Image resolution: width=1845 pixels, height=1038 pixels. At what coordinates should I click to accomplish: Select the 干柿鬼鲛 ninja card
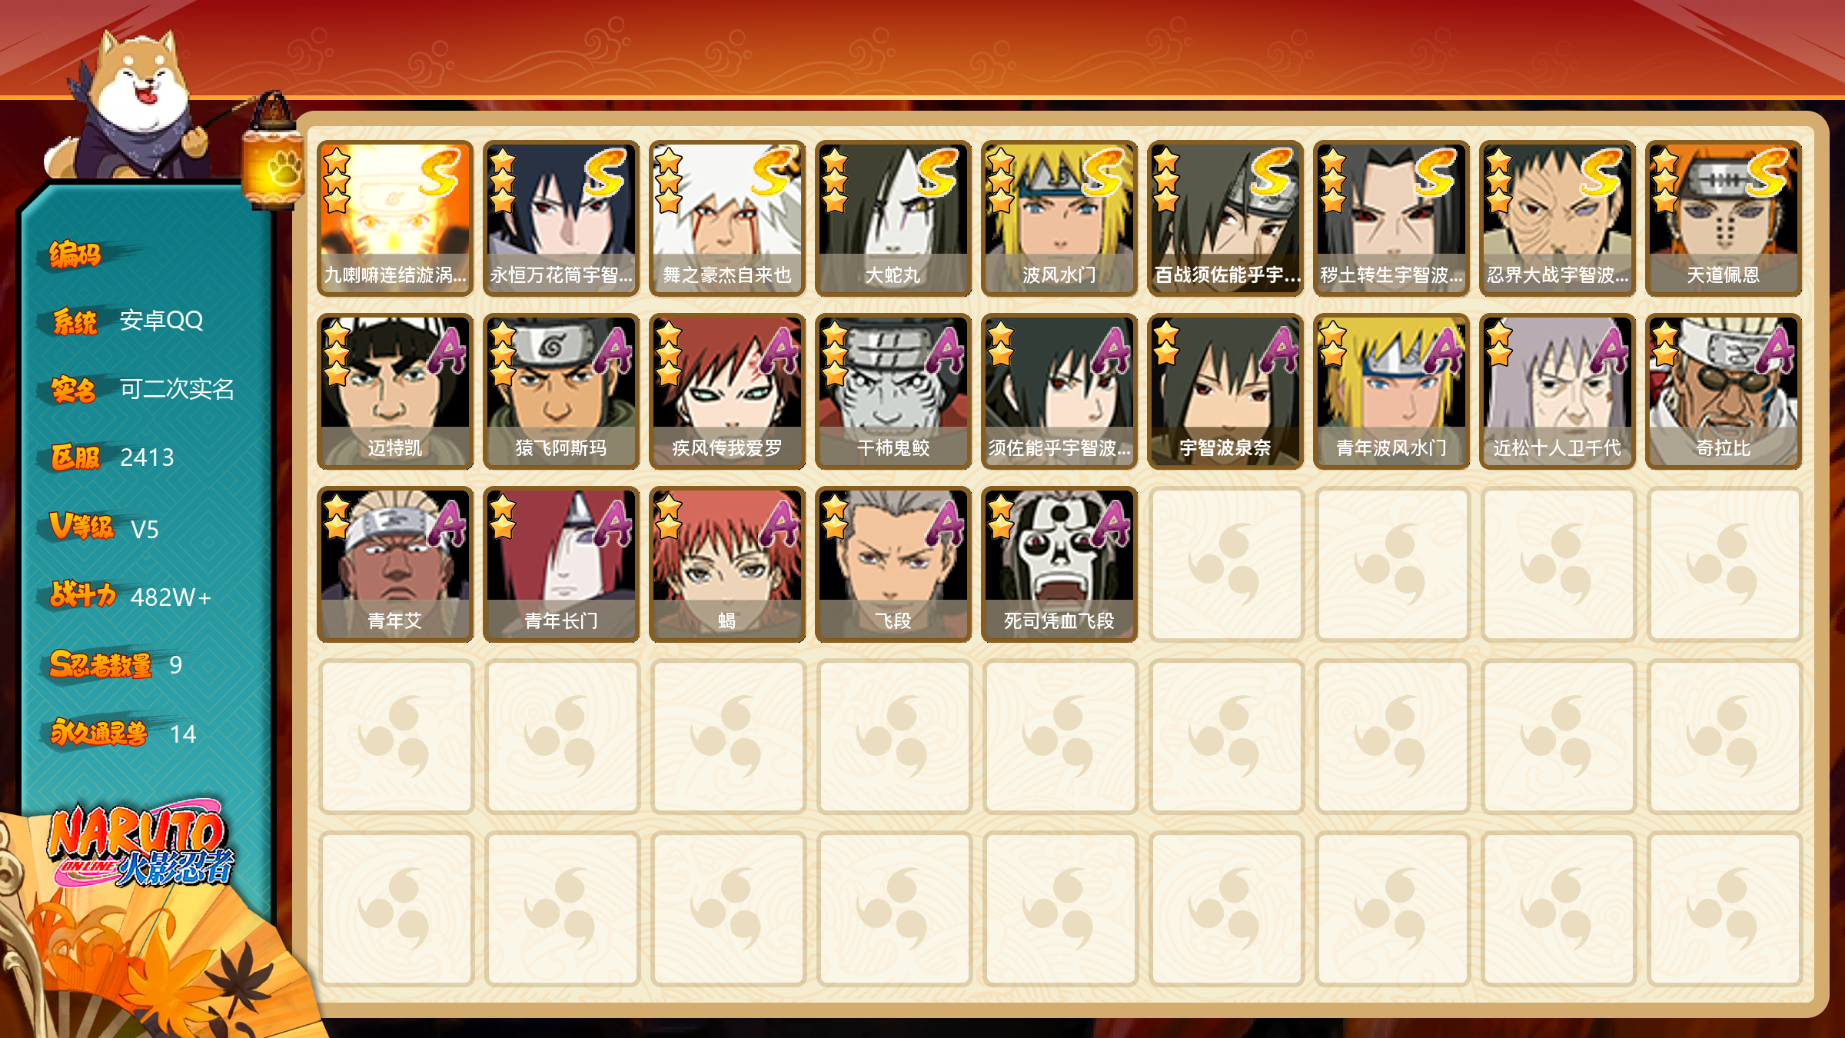[893, 391]
